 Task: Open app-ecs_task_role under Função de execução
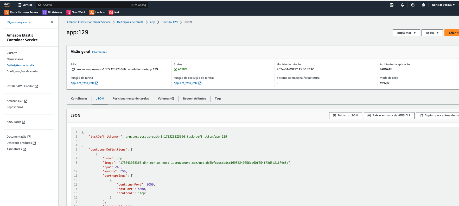coord(188,83)
